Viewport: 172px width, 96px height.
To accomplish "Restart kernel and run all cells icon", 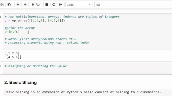I will (x=61, y=5).
